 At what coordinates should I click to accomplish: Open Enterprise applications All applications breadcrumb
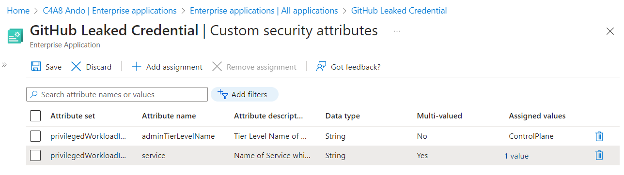pyautogui.click(x=264, y=10)
